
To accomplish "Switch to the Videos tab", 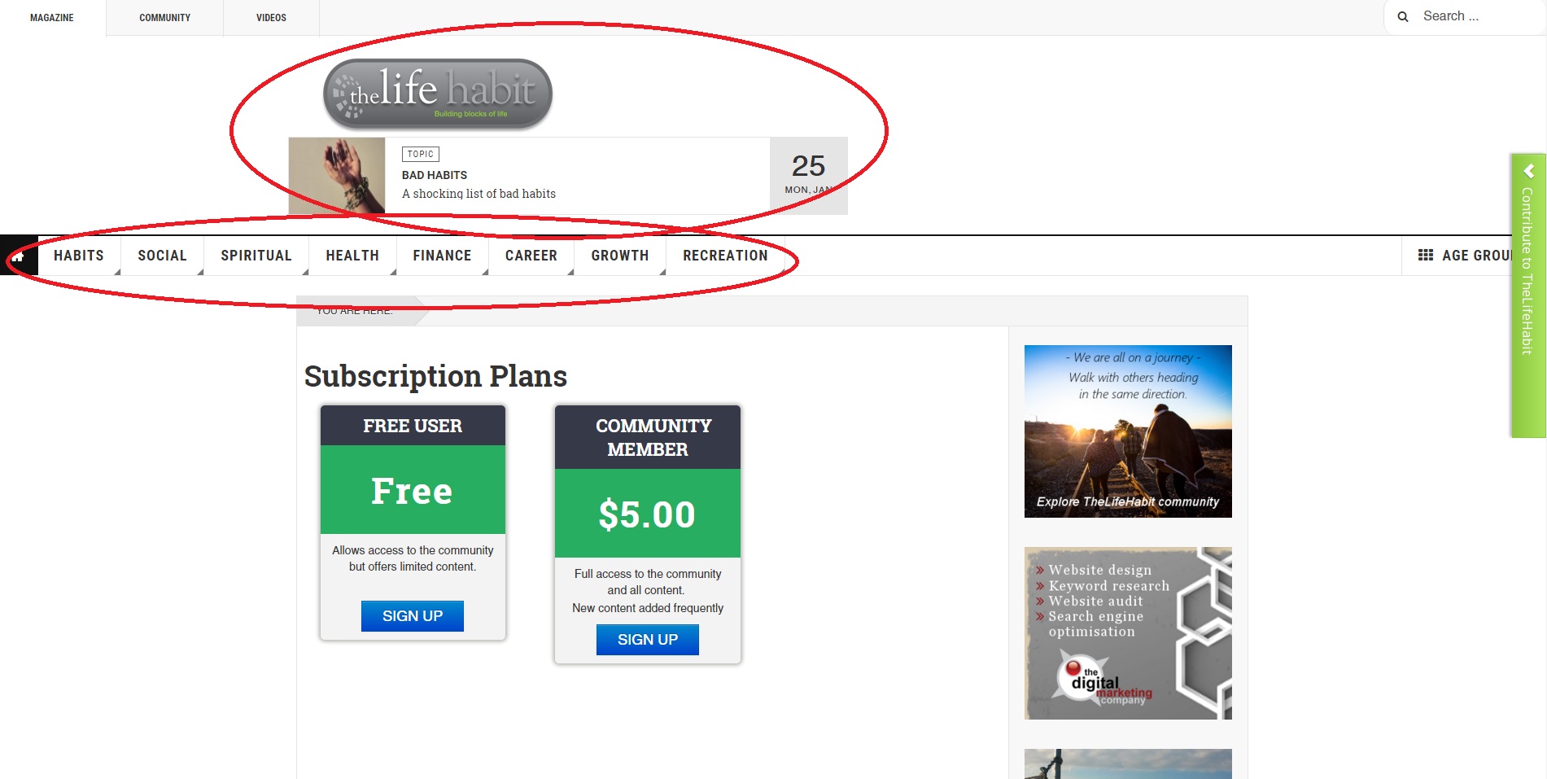I will point(271,17).
